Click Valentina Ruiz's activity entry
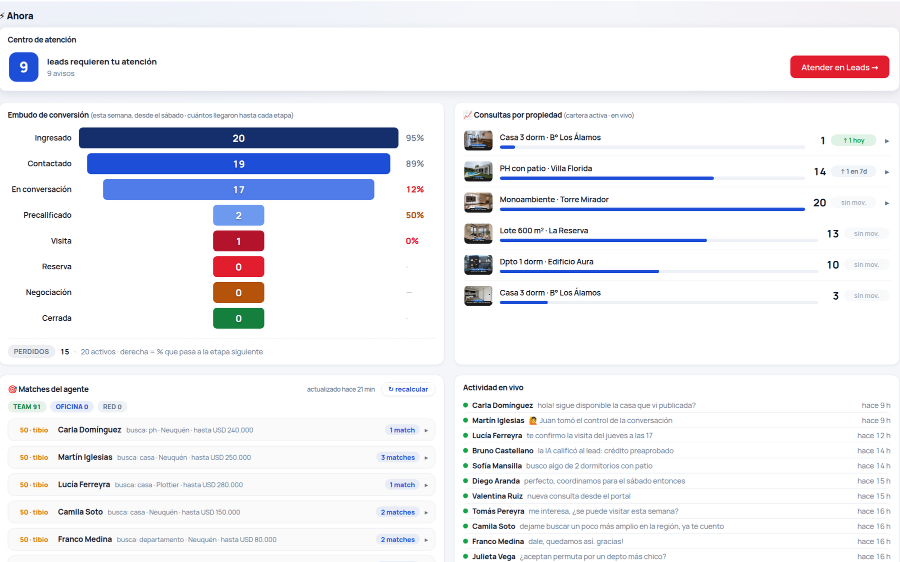Viewport: 900px width, 562px height. click(x=676, y=496)
